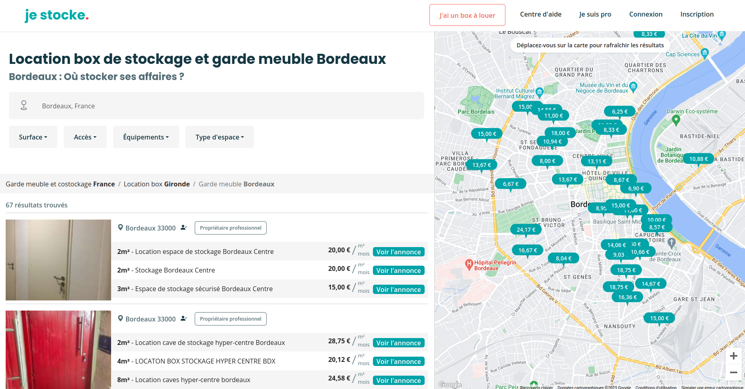
Task: View listing for Location espace de stockage Bordeaux Centre
Action: [x=398, y=252]
